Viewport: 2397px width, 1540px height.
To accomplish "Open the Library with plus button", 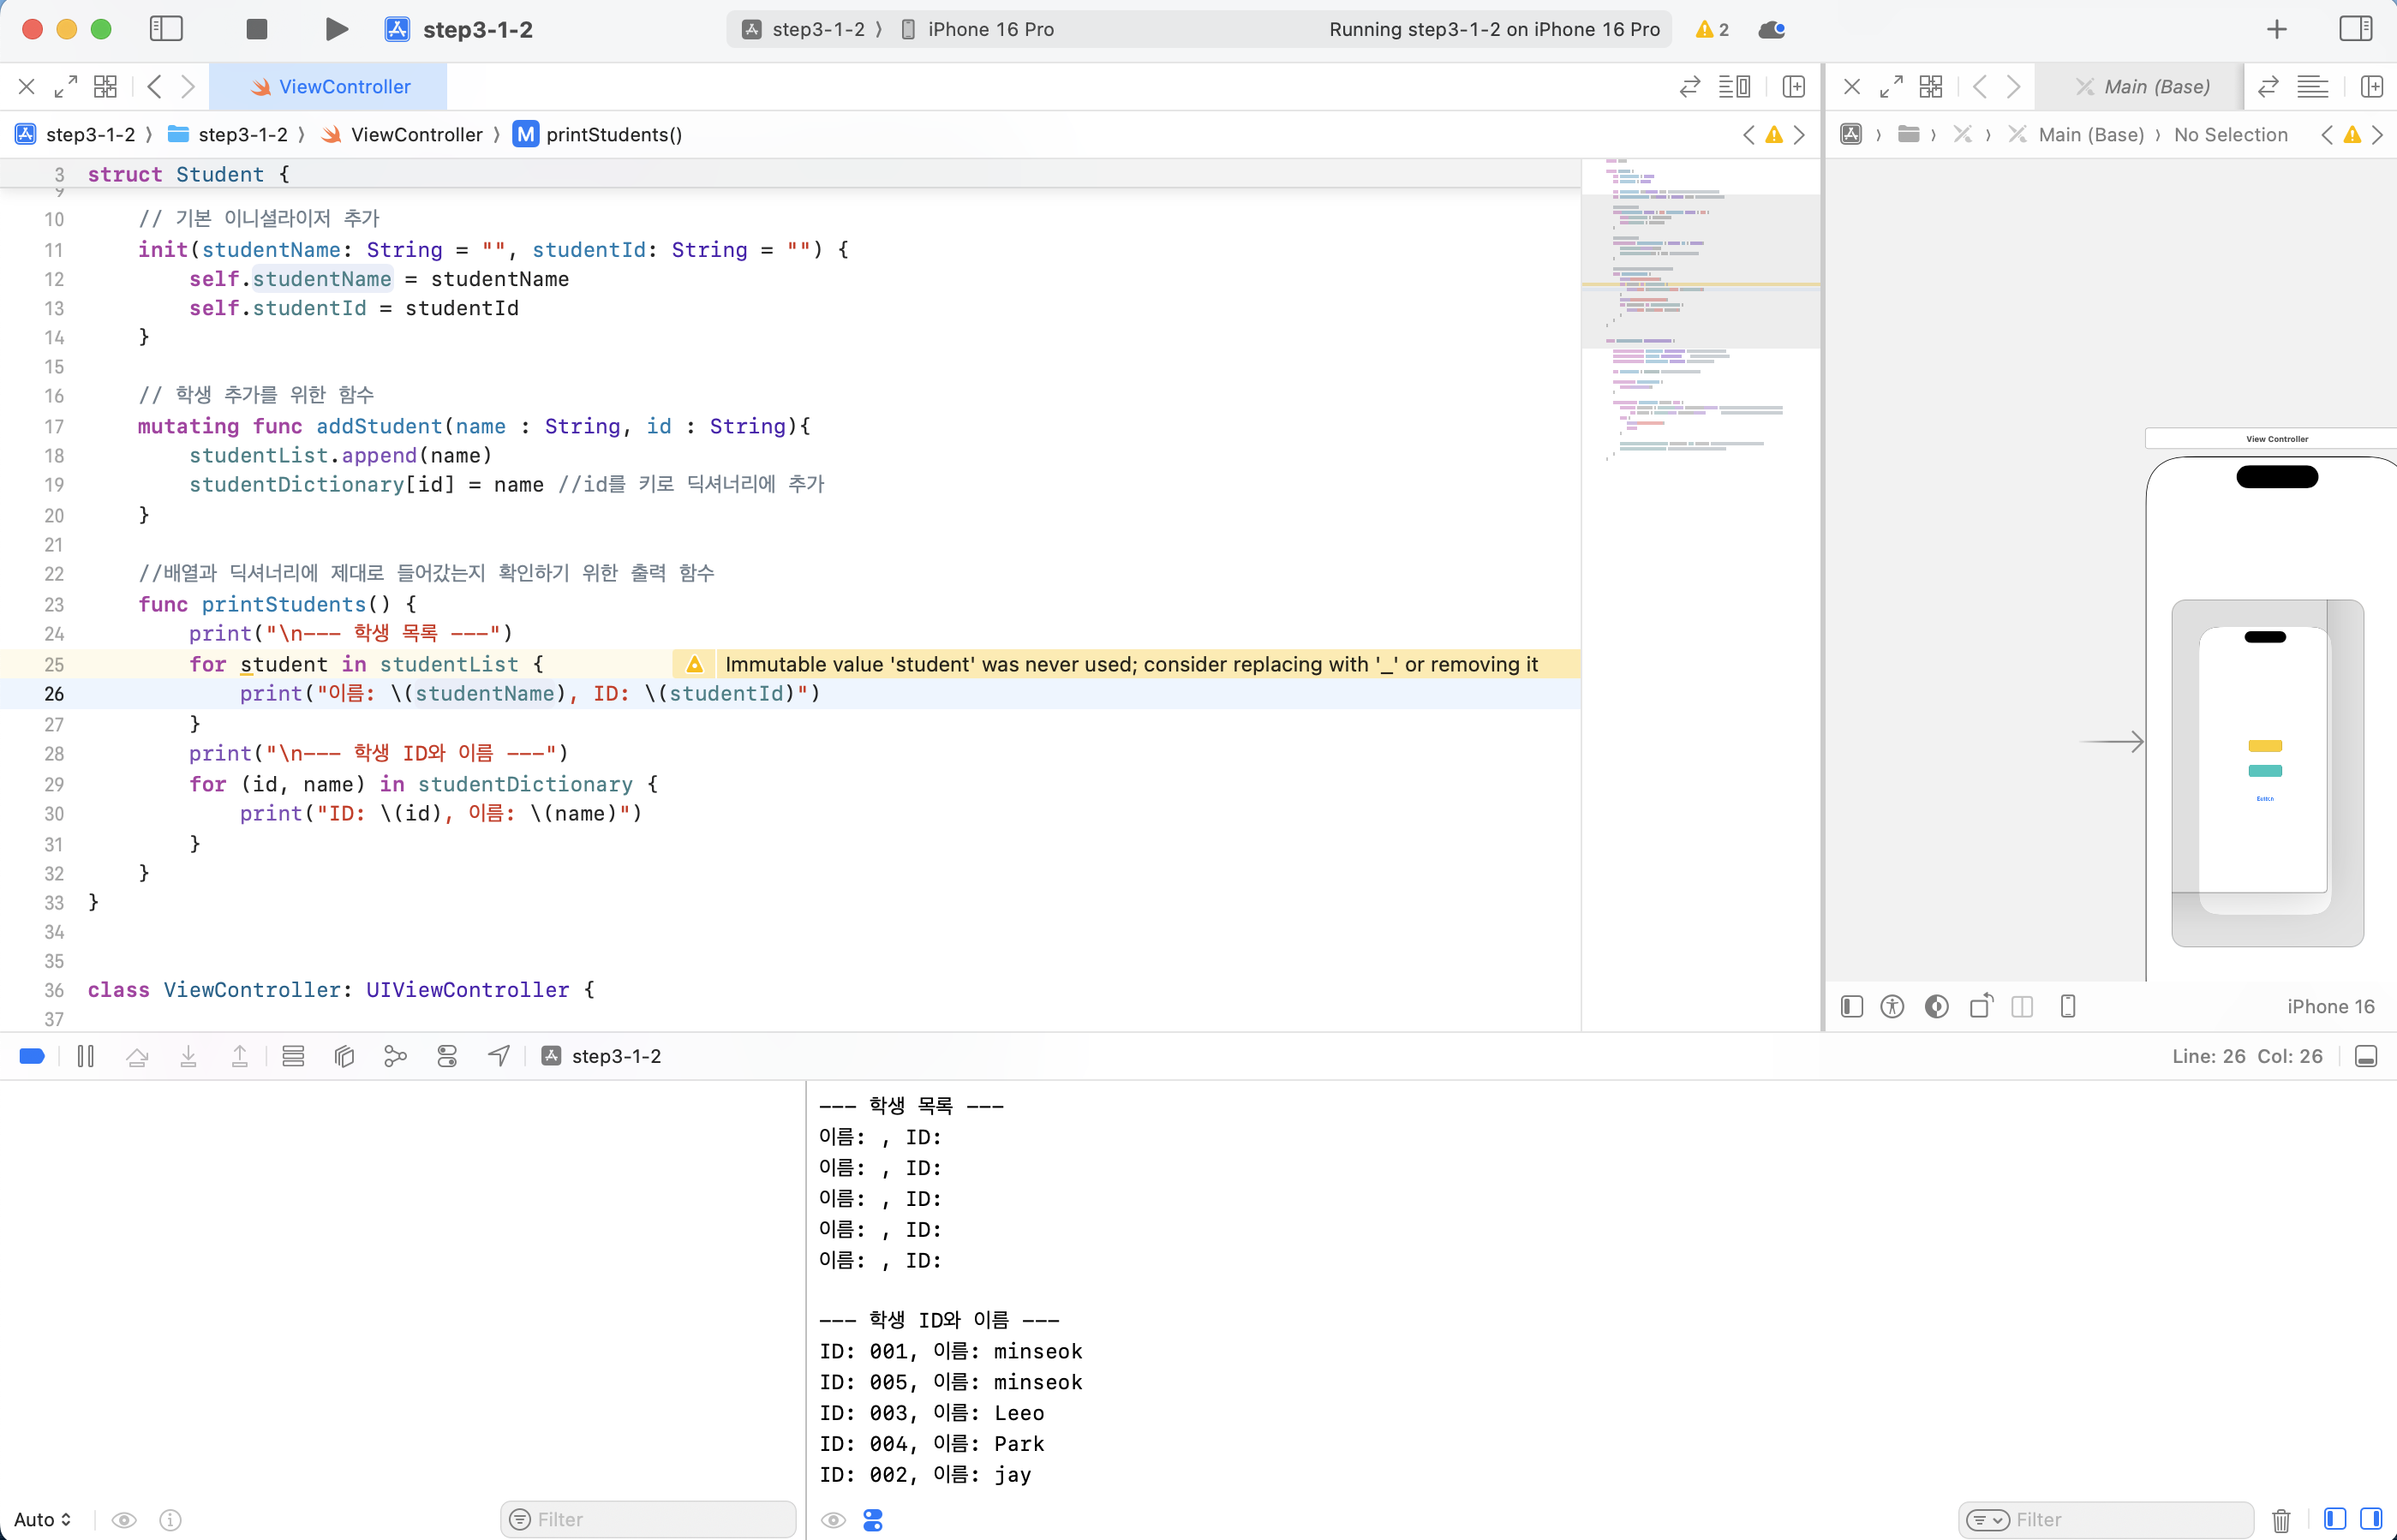I will coord(2277,29).
